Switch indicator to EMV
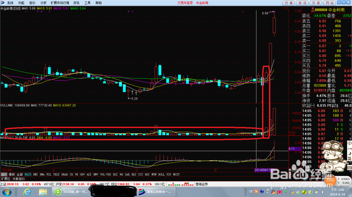352x197 pixels. pos(96,175)
